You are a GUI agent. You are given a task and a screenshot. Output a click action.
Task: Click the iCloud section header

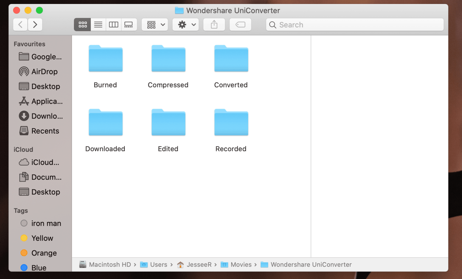pos(23,149)
